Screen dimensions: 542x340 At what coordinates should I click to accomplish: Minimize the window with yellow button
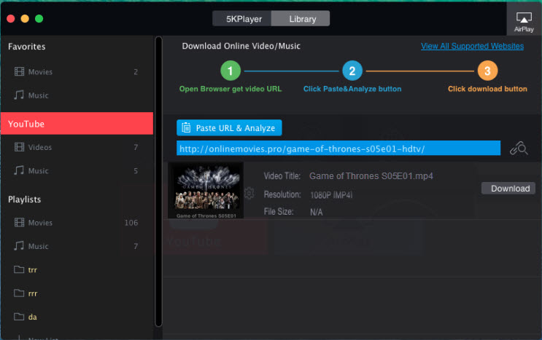(25, 19)
